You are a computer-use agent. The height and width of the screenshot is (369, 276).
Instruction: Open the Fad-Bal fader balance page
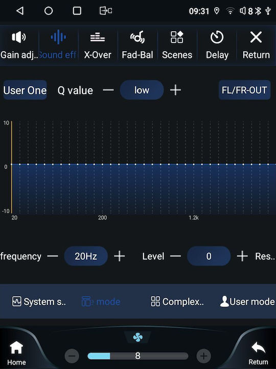click(137, 45)
